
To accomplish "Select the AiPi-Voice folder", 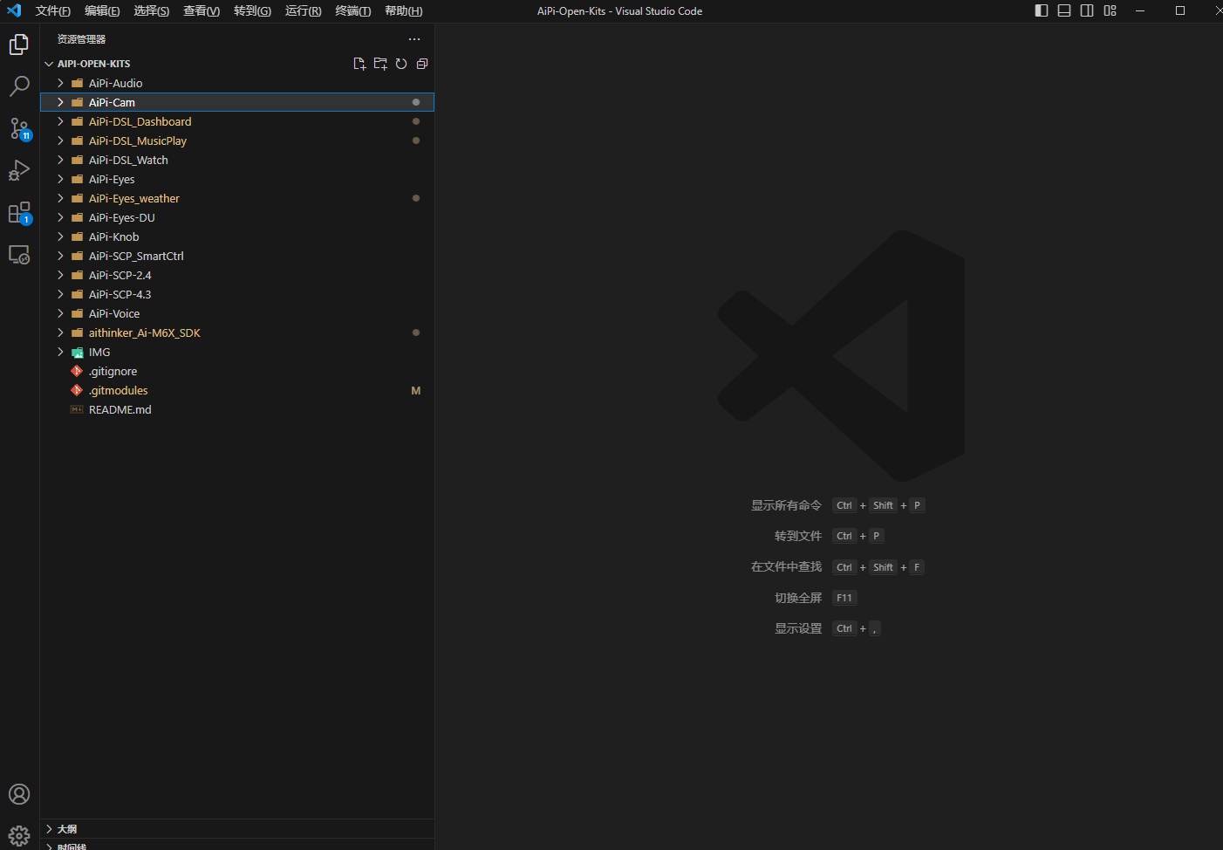I will point(237,313).
